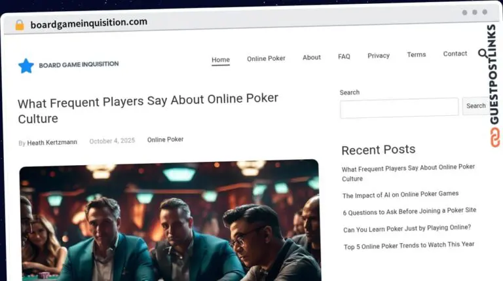503x281 pixels.
Task: Click the boardgameinquisition.com address text
Action: [x=89, y=23]
